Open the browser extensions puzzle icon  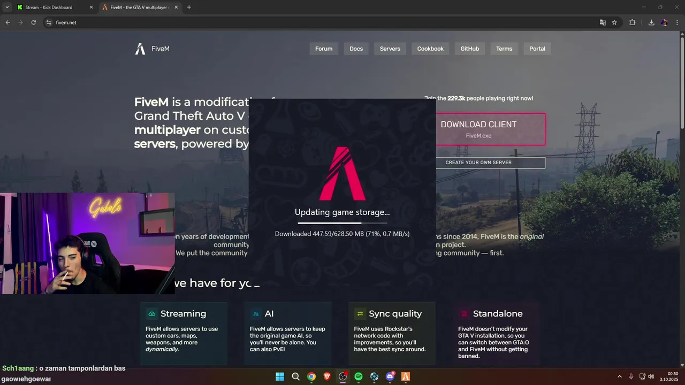click(632, 22)
